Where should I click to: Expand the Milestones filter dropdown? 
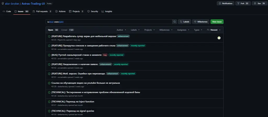(166, 30)
